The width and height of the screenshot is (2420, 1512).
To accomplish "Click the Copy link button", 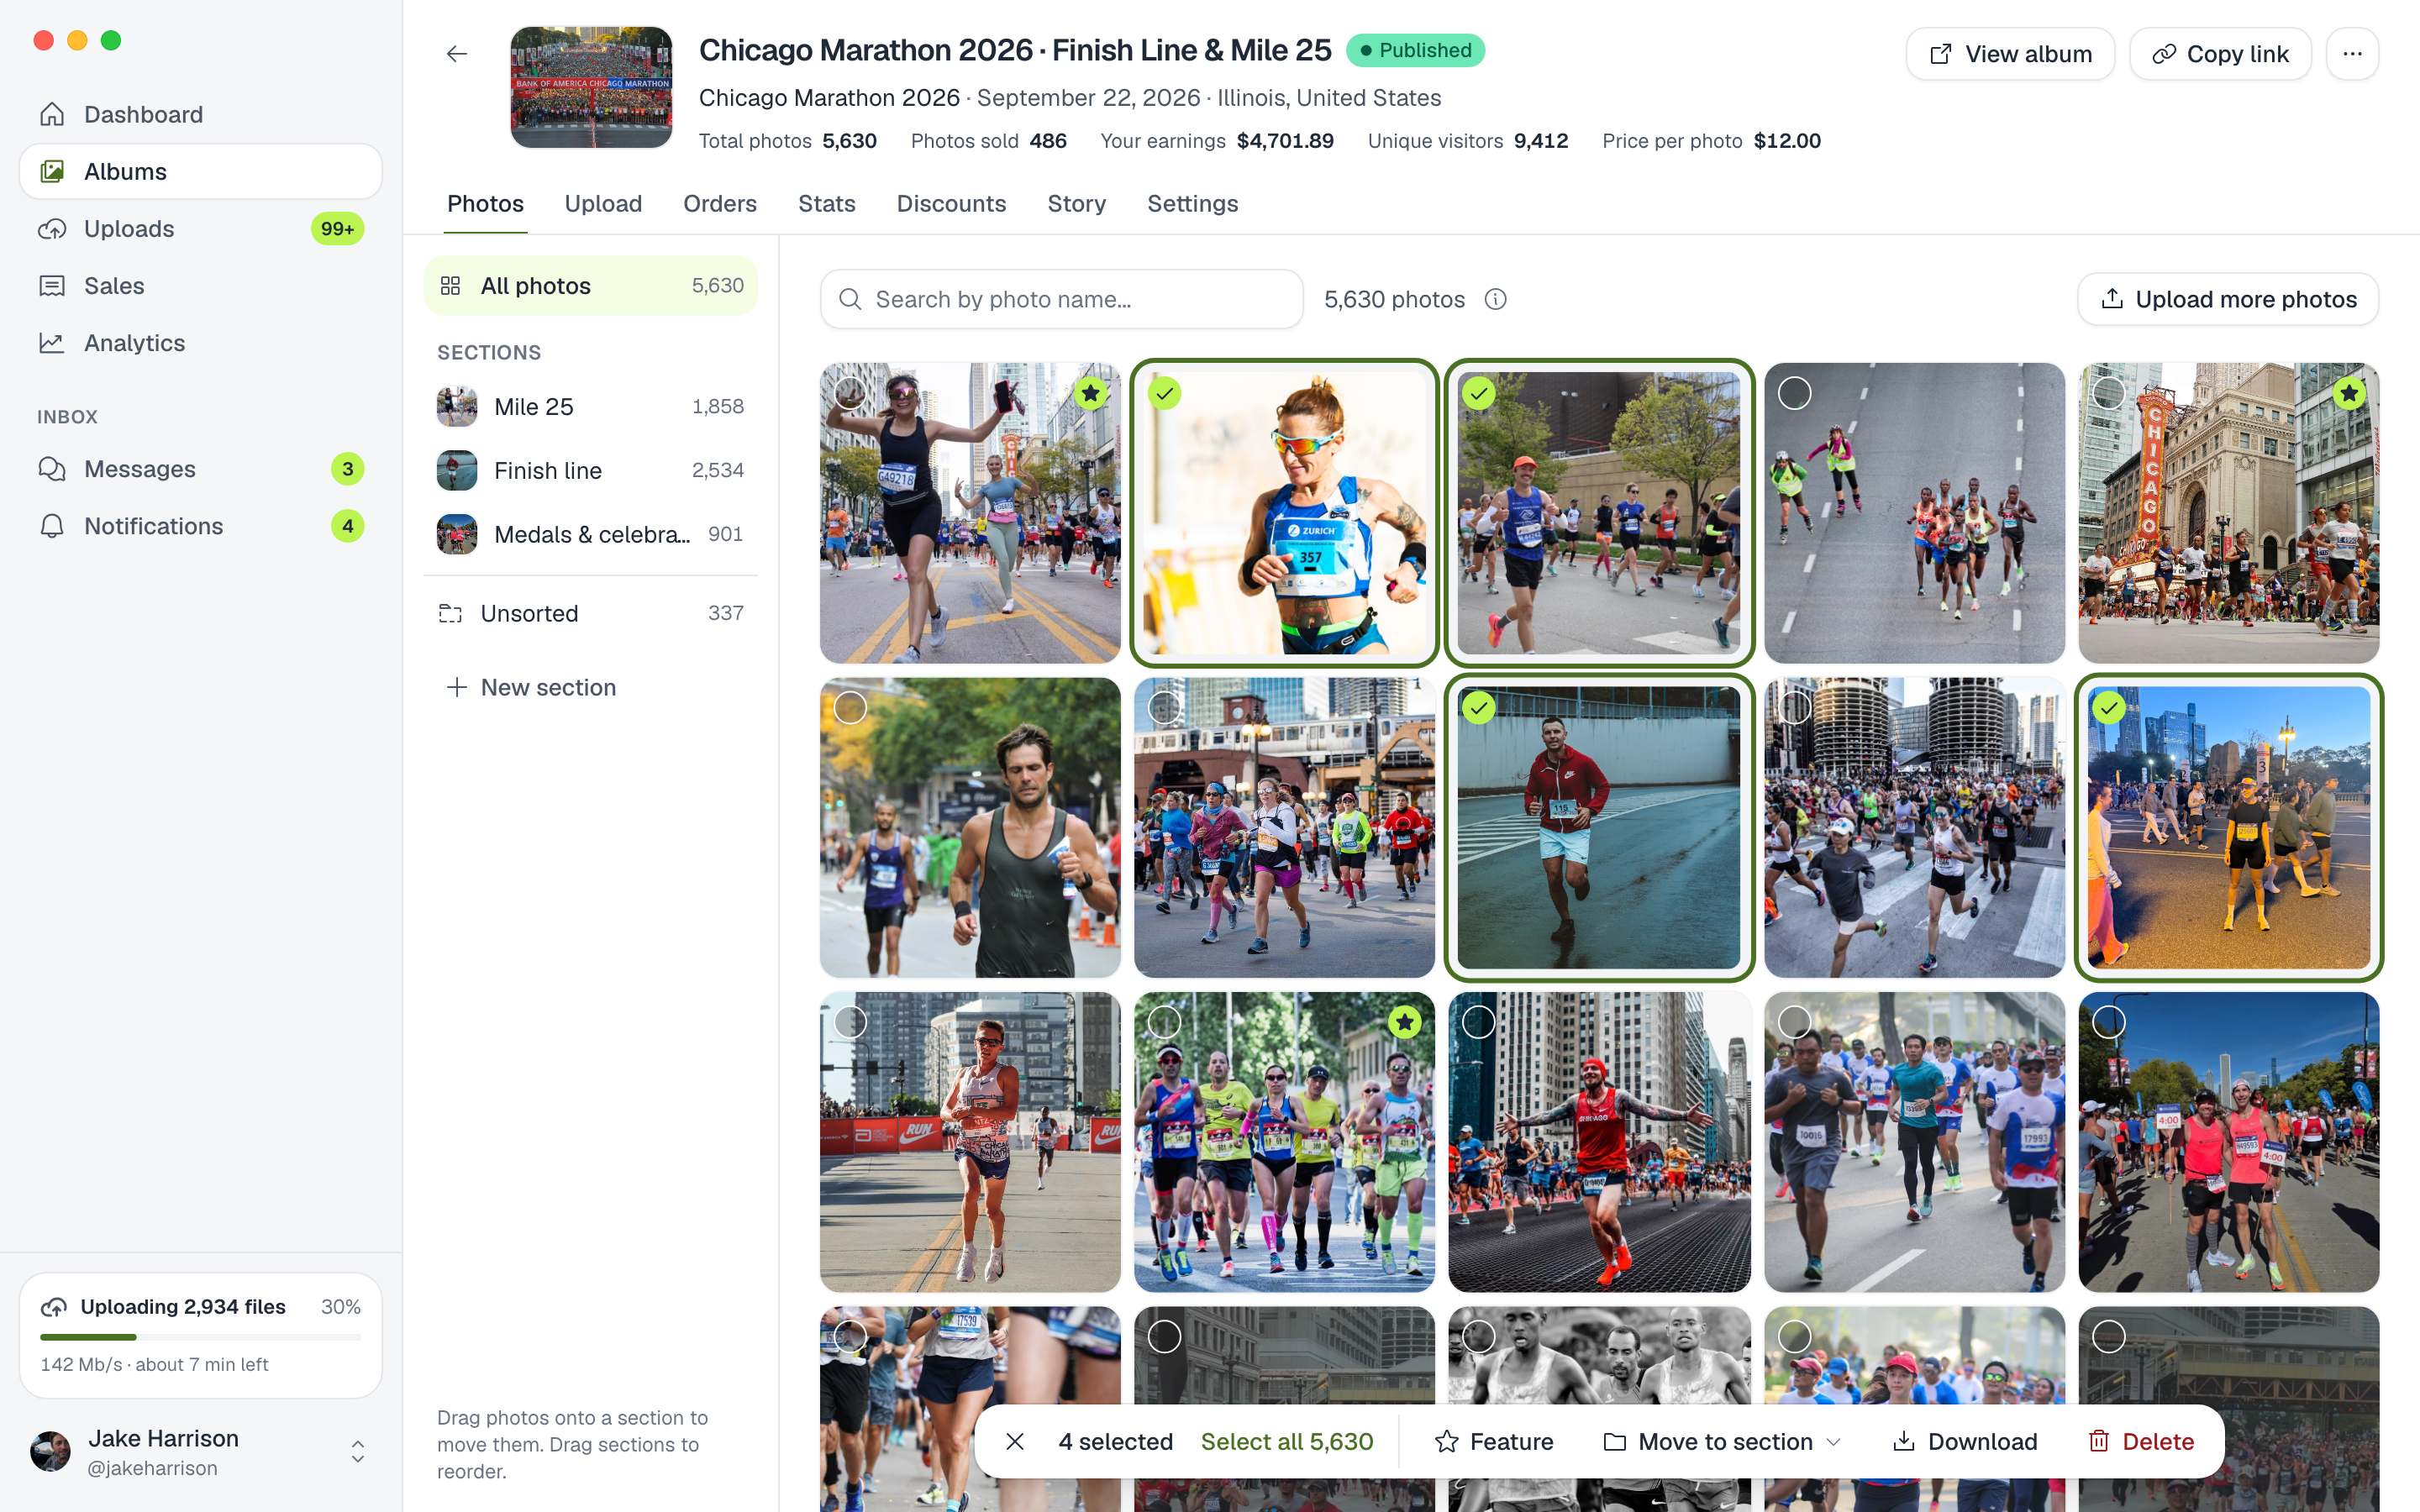I will pos(2220,54).
